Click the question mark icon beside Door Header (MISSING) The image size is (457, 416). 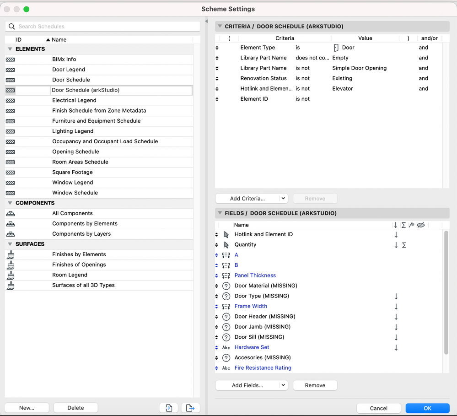click(x=226, y=317)
